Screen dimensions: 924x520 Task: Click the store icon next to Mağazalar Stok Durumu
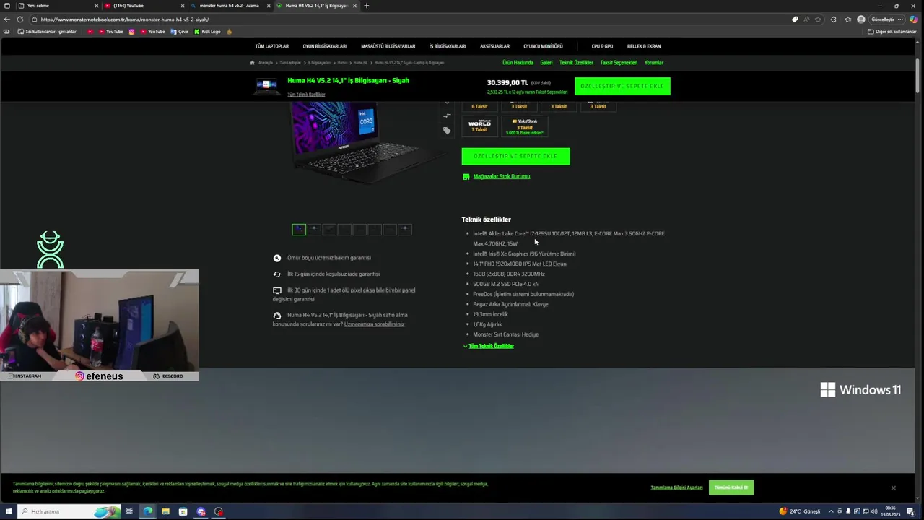(x=466, y=176)
